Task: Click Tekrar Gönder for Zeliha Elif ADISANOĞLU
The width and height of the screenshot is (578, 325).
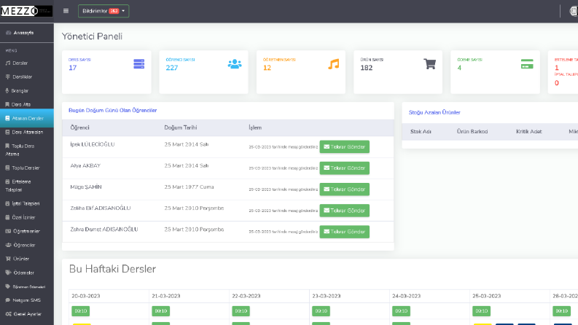Action: (x=344, y=211)
